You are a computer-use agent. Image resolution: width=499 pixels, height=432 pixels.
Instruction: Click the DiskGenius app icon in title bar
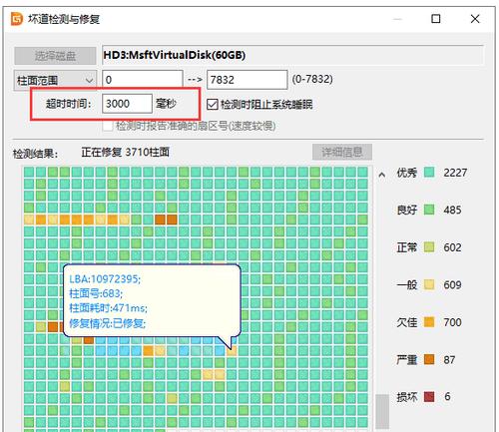[x=17, y=19]
